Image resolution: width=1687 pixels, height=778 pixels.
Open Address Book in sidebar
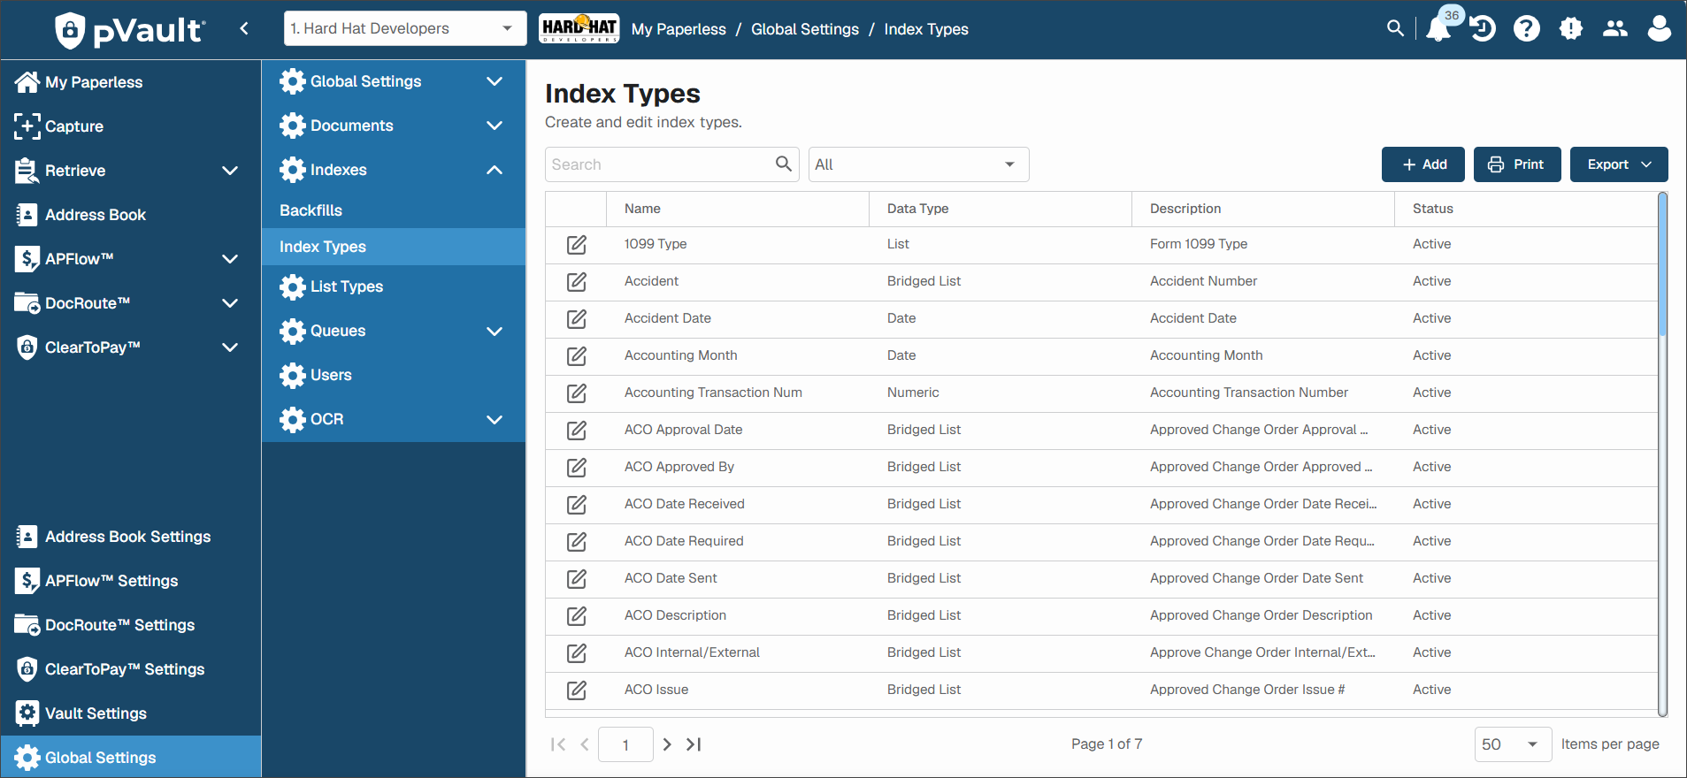click(131, 215)
